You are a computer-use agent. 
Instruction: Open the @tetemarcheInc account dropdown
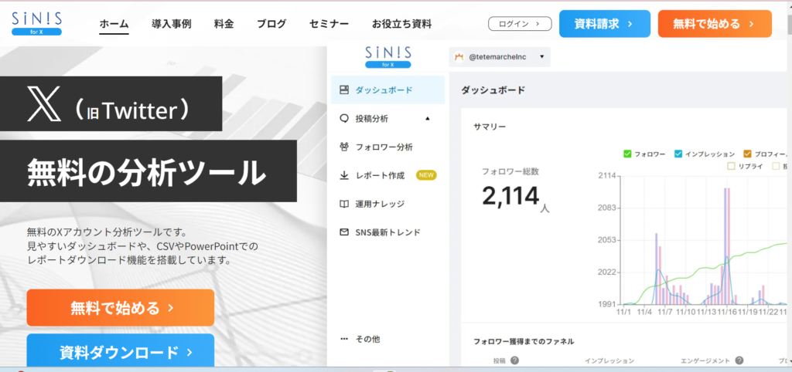point(500,57)
